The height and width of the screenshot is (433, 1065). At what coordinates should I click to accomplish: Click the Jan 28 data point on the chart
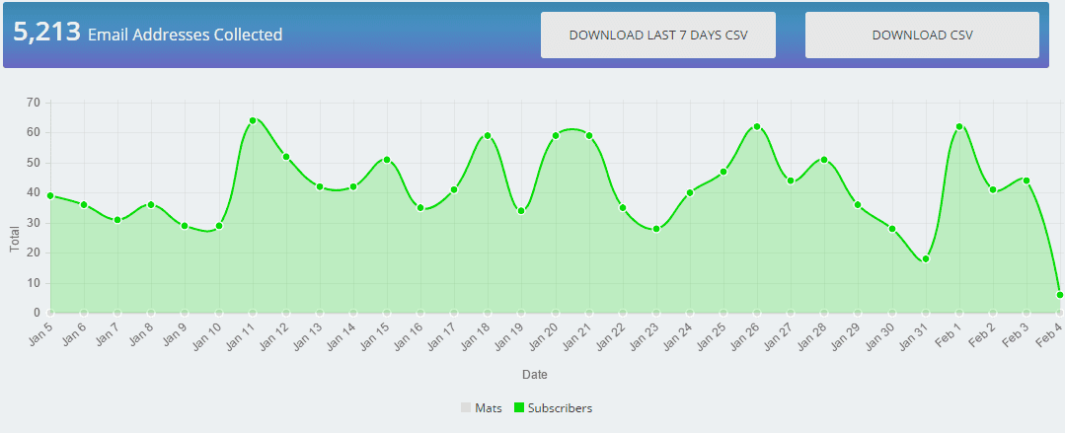point(824,160)
